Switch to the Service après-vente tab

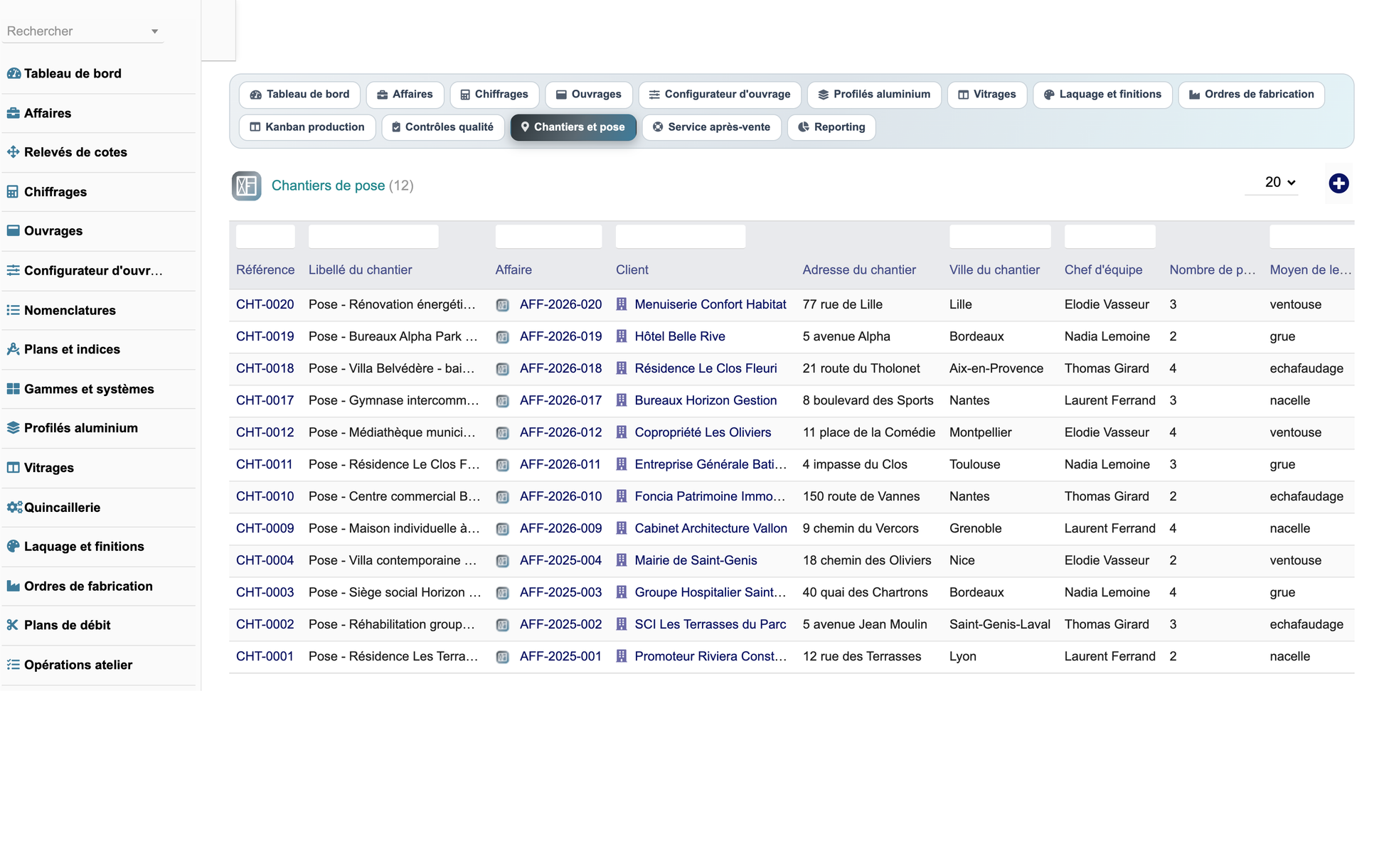click(711, 127)
